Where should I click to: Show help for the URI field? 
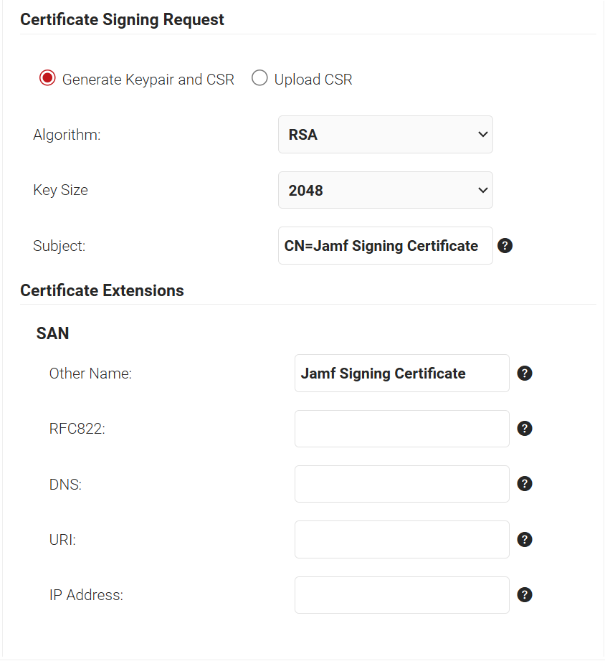[x=525, y=540]
